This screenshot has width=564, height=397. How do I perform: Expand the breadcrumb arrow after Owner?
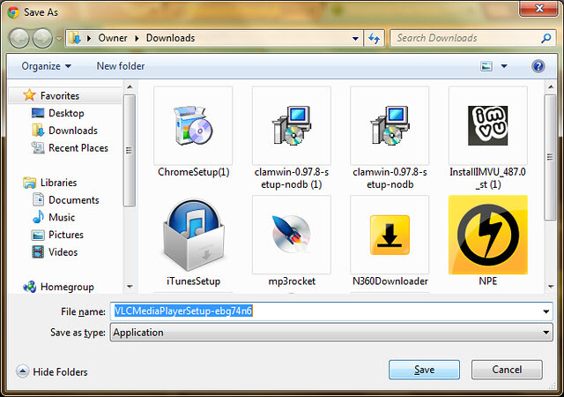coord(137,38)
